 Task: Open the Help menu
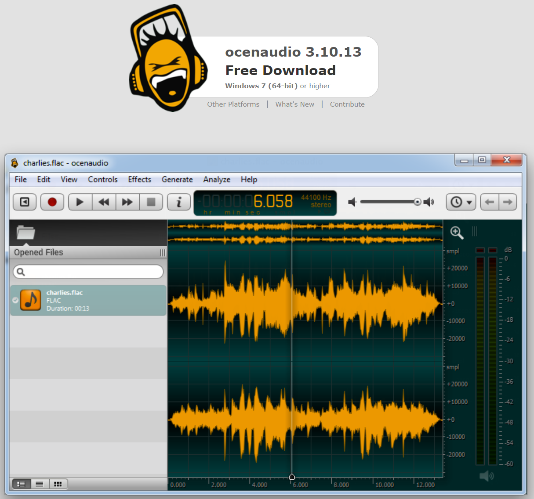pyautogui.click(x=249, y=179)
